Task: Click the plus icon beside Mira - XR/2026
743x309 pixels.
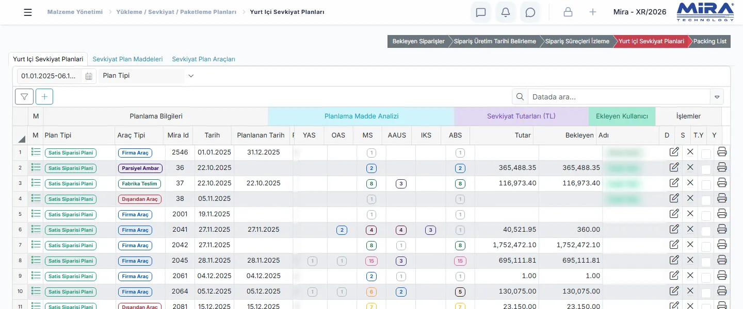Action: (593, 12)
